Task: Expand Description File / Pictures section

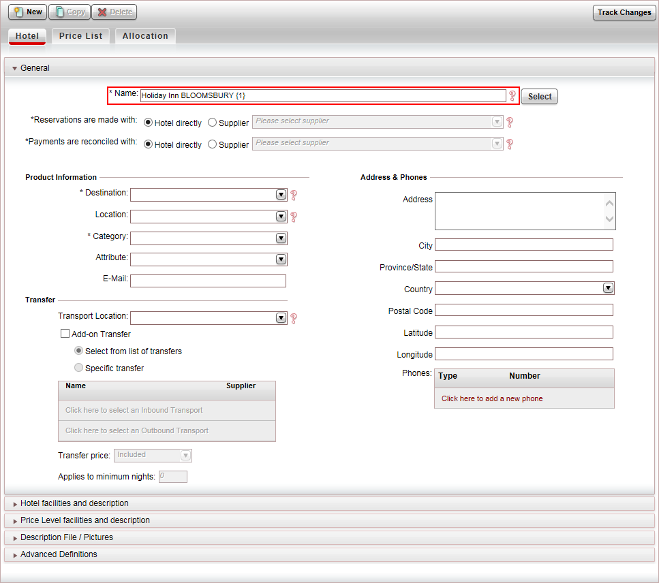Action: point(330,537)
